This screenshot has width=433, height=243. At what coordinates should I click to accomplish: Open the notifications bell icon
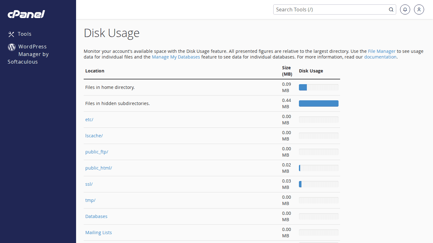tap(405, 9)
